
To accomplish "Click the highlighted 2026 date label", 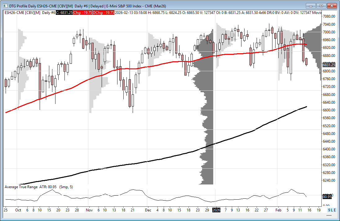I will point(216,210).
